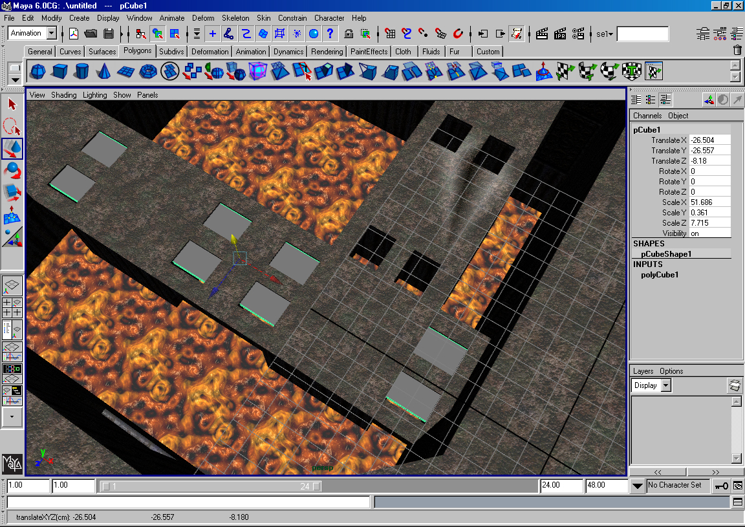Viewport: 745px width, 527px height.
Task: Create a polygon torus from shelf
Action: (149, 71)
